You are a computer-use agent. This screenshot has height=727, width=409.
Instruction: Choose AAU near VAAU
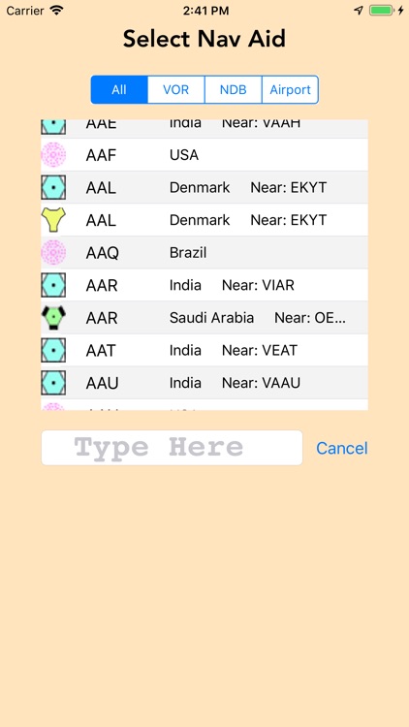[204, 383]
